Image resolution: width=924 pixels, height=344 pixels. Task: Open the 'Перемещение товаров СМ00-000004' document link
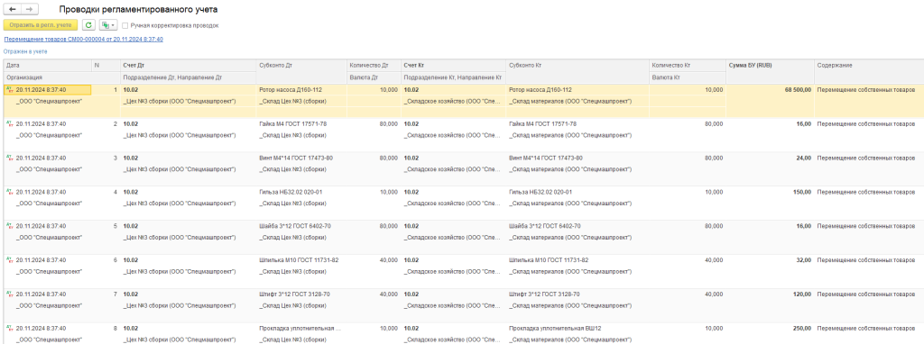coord(84,40)
